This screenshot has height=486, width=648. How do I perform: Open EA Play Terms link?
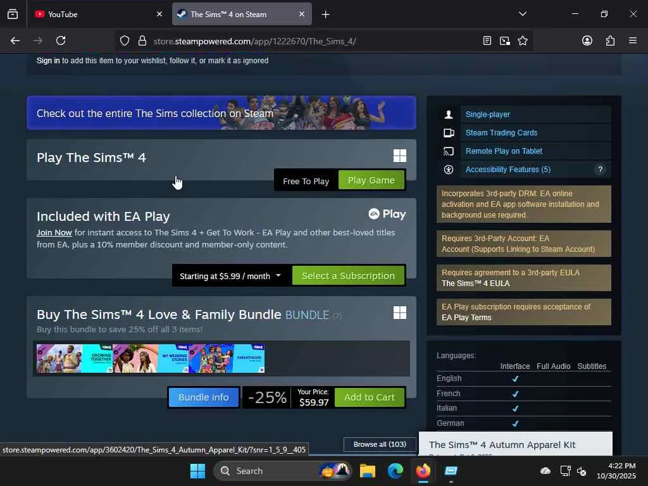coord(466,318)
